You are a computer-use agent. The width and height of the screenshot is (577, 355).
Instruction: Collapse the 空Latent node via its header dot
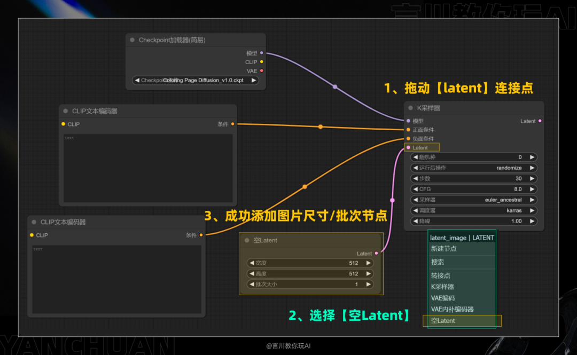pos(246,240)
